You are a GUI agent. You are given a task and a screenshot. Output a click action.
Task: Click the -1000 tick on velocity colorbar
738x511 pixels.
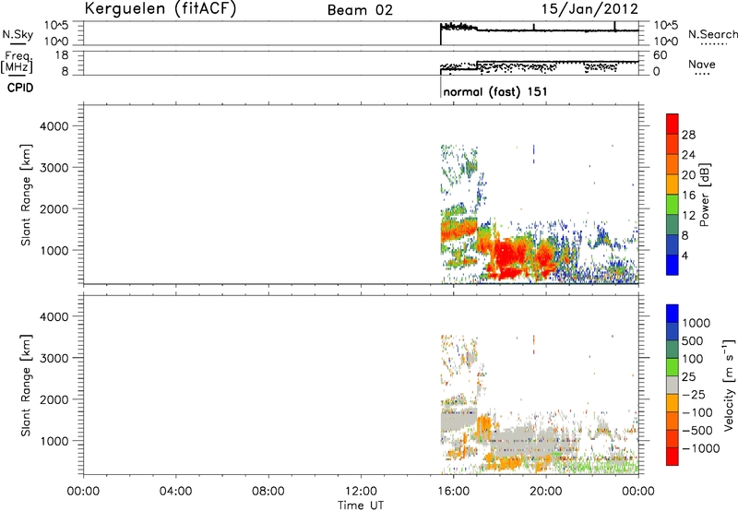[700, 448]
